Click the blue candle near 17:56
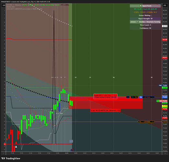169x162 pixels. pyautogui.click(x=59, y=107)
